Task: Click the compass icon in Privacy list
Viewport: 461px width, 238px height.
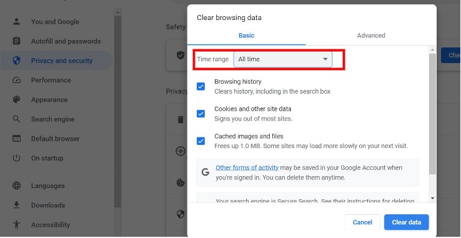Action: coord(181,151)
